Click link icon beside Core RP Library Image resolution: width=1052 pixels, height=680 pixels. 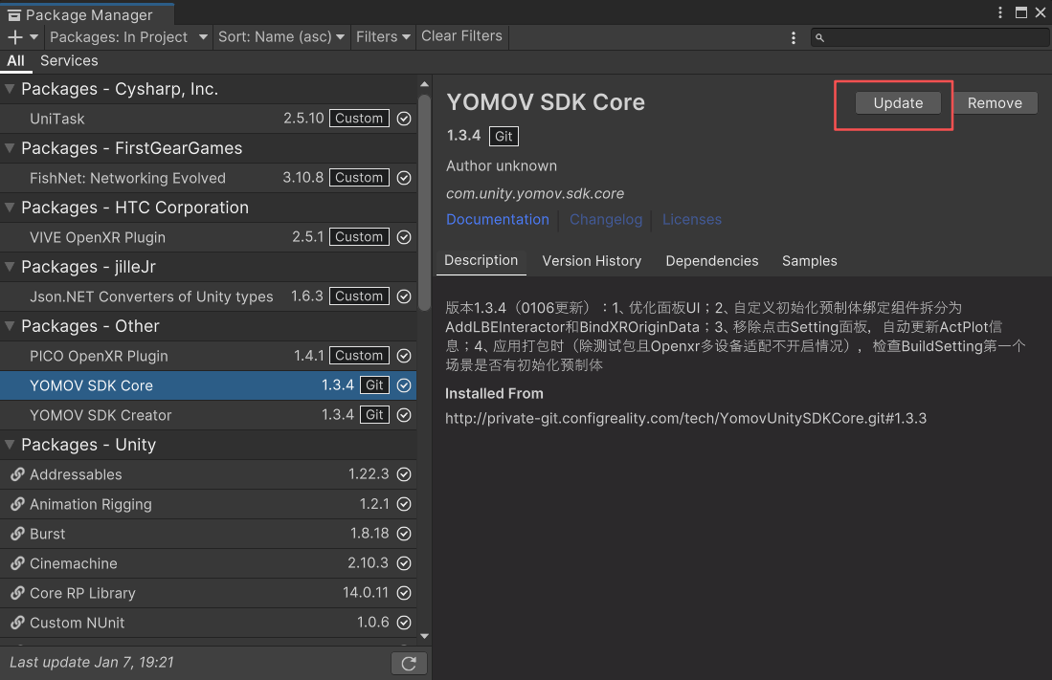coord(17,593)
